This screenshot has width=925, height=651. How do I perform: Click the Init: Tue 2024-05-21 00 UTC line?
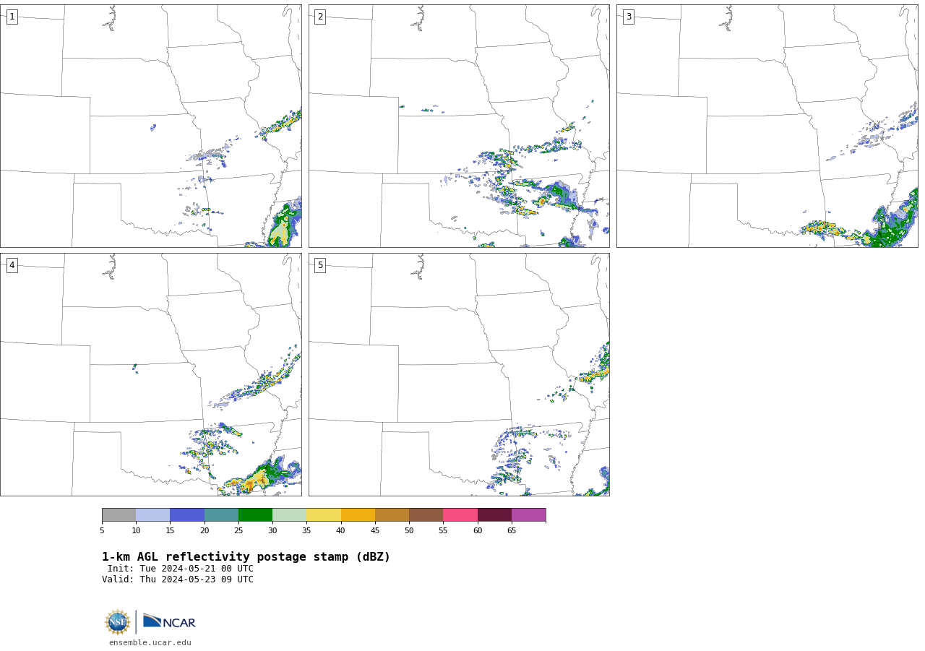click(x=181, y=569)
